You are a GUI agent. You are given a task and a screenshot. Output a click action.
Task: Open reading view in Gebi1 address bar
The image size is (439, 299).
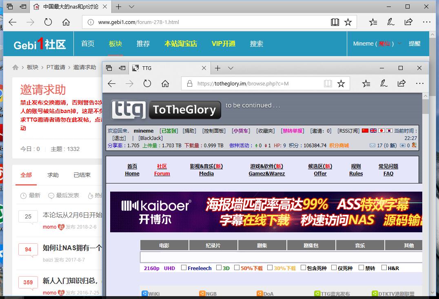point(335,22)
